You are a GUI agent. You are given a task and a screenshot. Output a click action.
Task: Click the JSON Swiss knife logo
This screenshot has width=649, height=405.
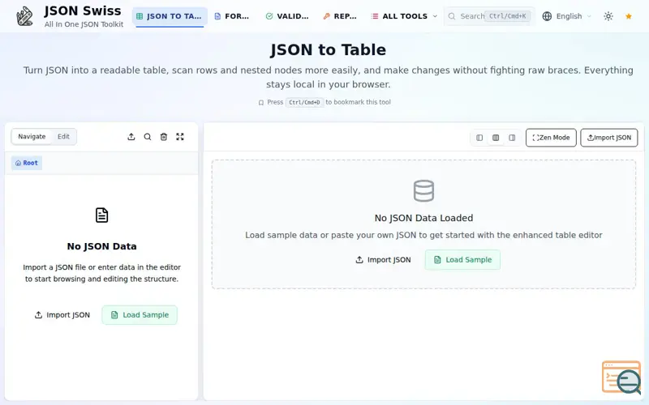pos(24,16)
